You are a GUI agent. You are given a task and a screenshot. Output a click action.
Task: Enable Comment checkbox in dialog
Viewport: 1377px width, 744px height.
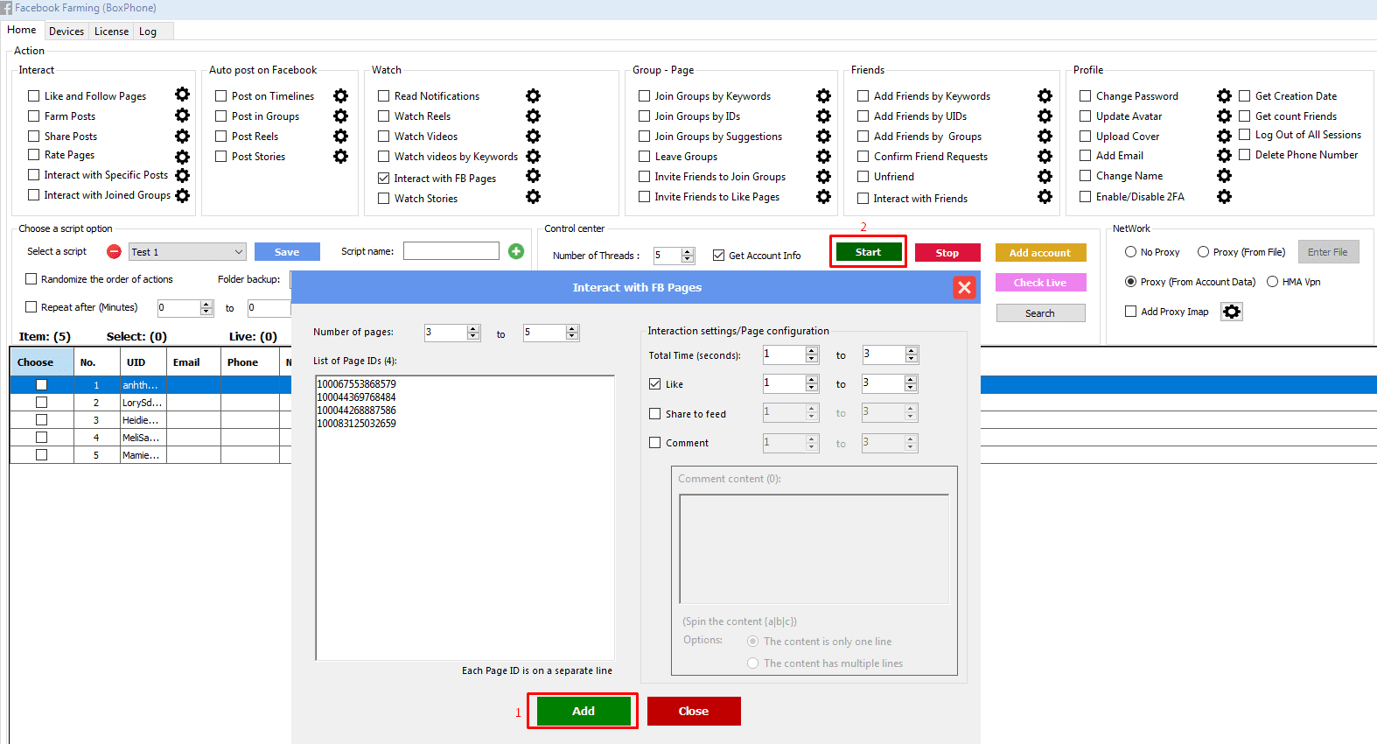pos(654,443)
